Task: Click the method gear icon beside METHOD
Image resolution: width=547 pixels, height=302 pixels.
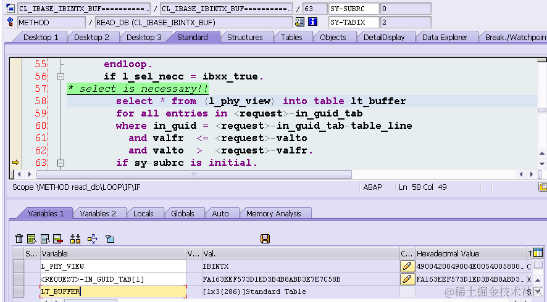Action: pos(10,22)
